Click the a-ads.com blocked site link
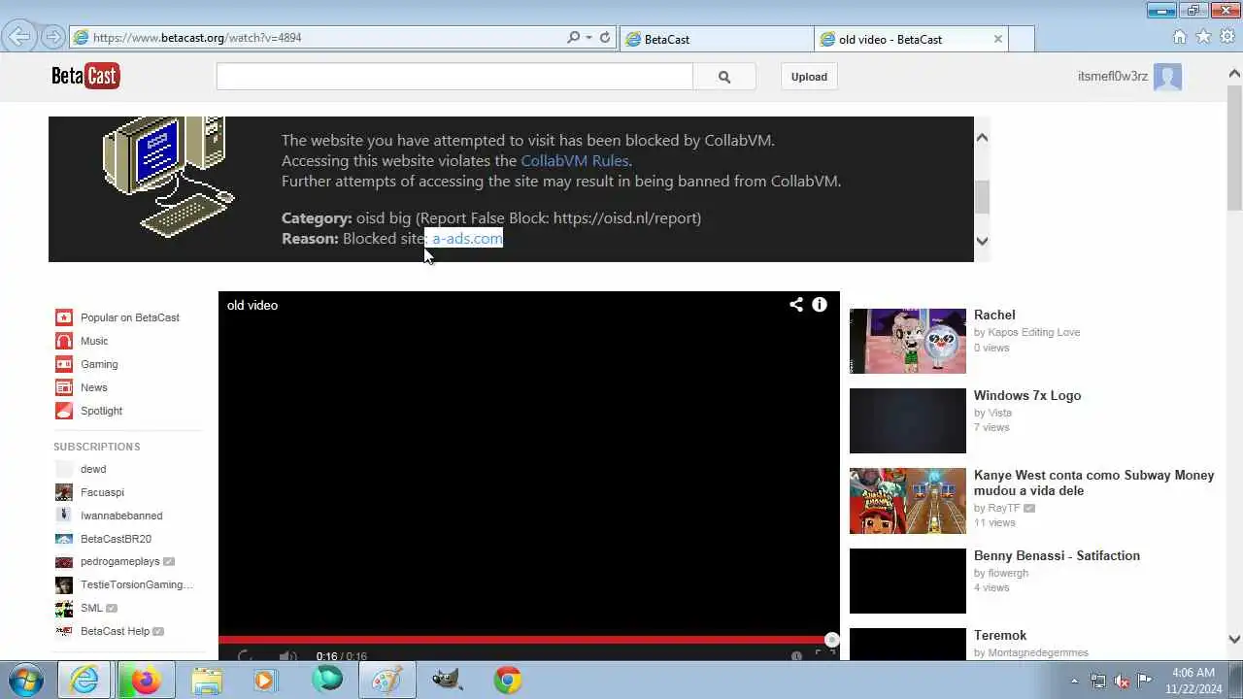1243x699 pixels. (467, 239)
